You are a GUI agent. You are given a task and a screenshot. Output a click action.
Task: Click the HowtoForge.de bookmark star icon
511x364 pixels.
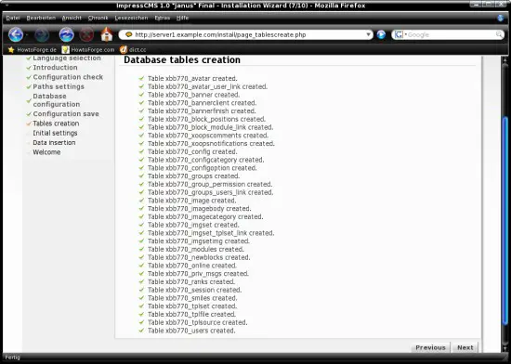(x=11, y=50)
